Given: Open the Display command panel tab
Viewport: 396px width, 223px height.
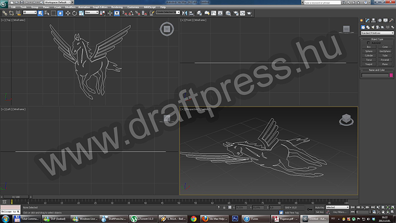Looking at the screenshot, I should coord(386,20).
